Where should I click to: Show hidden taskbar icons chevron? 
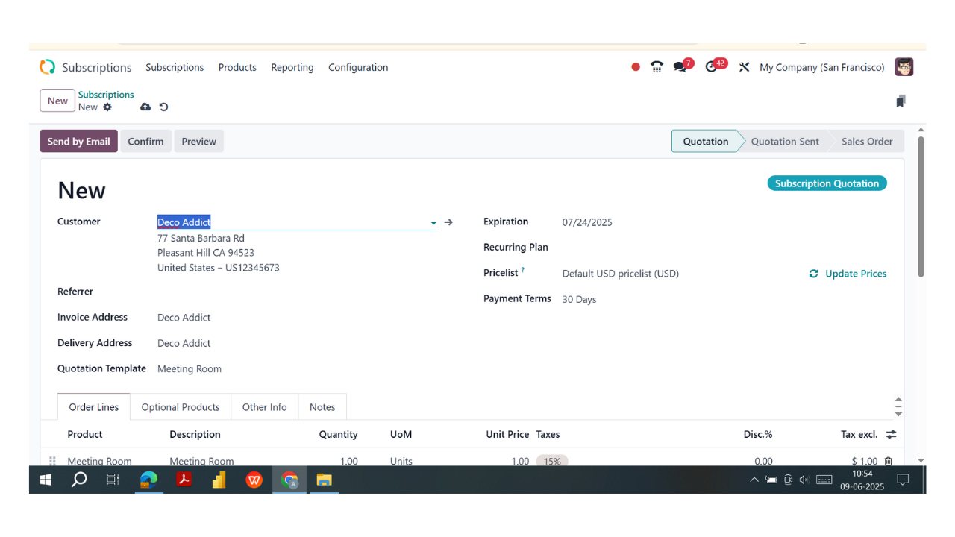point(754,480)
